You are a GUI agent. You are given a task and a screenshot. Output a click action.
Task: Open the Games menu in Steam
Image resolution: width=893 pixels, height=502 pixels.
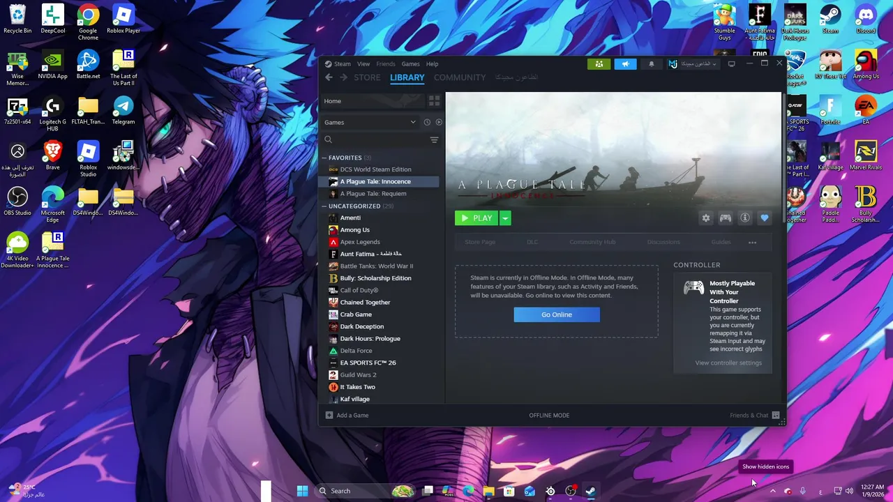point(410,64)
